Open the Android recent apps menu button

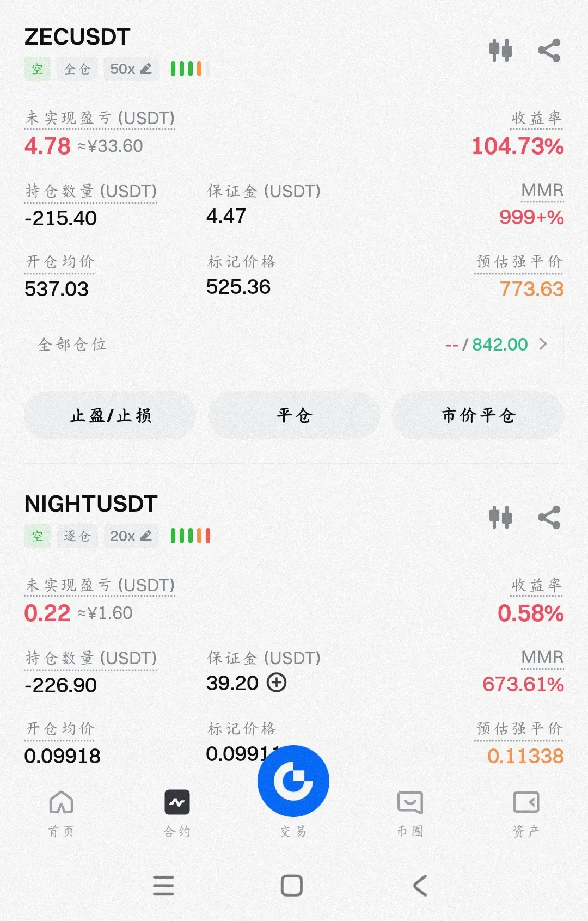pos(163,886)
